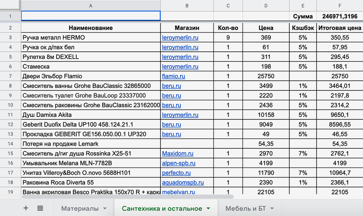Select final price 8596,55
Screen dimensions: 363x216
point(340,124)
